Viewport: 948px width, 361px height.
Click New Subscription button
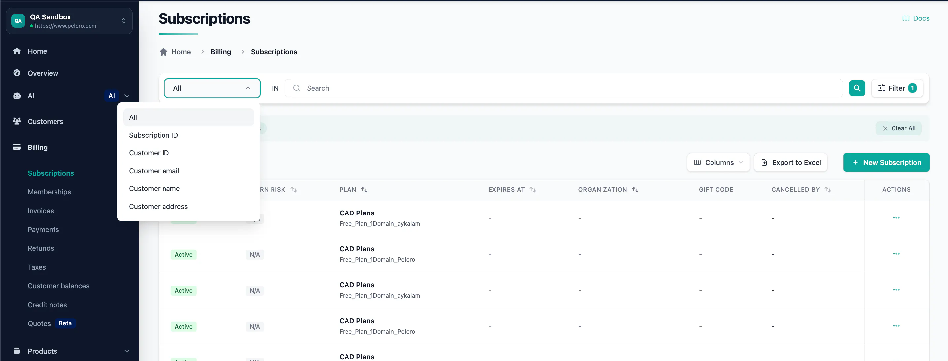pyautogui.click(x=886, y=162)
